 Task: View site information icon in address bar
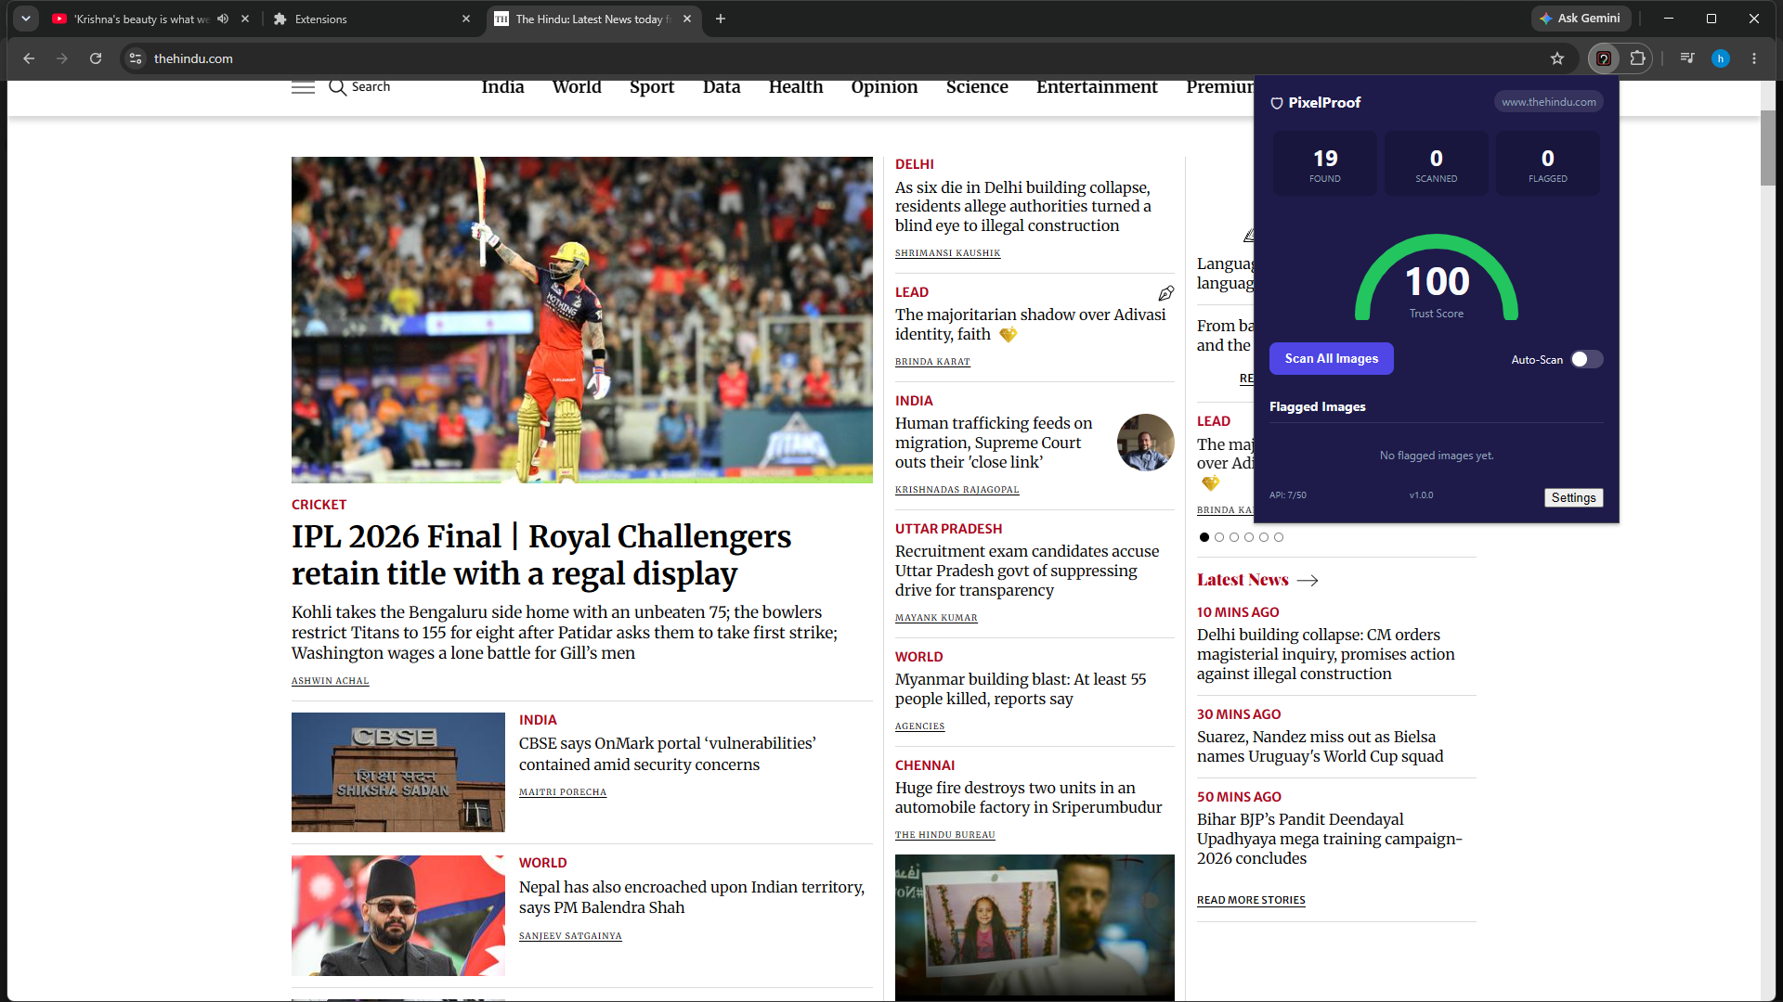pyautogui.click(x=136, y=58)
